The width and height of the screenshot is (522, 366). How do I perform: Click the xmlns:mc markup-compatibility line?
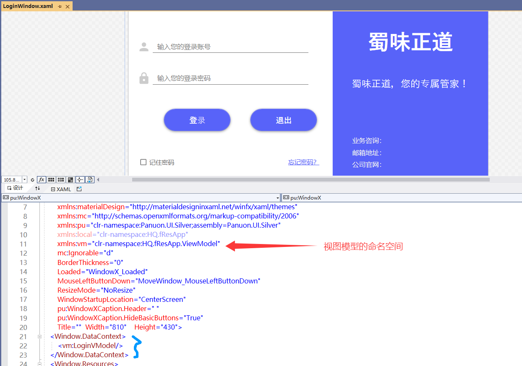[x=178, y=216]
